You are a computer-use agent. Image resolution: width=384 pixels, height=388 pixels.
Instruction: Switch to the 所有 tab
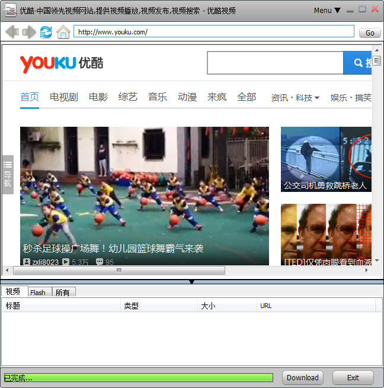pos(63,292)
